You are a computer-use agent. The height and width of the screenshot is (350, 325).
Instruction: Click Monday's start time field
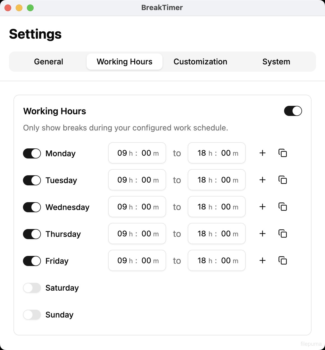coord(137,153)
